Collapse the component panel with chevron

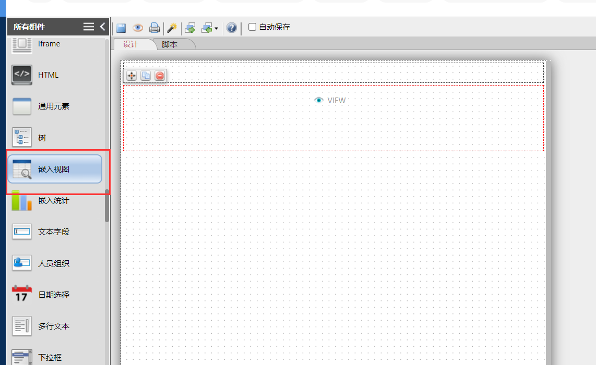(103, 27)
